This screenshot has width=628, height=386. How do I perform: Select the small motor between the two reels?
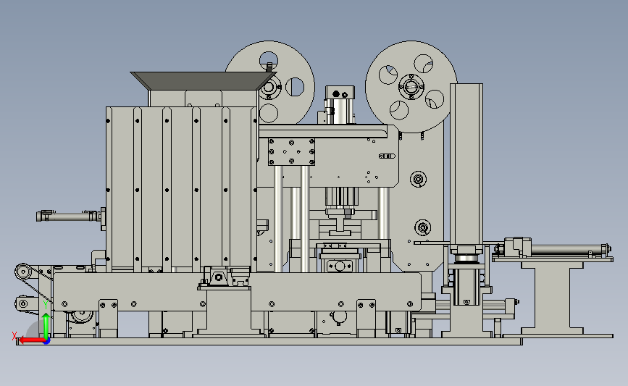click(x=339, y=105)
